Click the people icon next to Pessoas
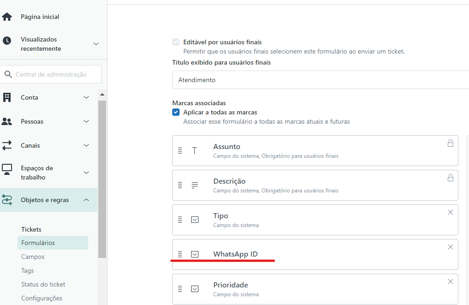Image resolution: width=469 pixels, height=305 pixels. pos(7,121)
